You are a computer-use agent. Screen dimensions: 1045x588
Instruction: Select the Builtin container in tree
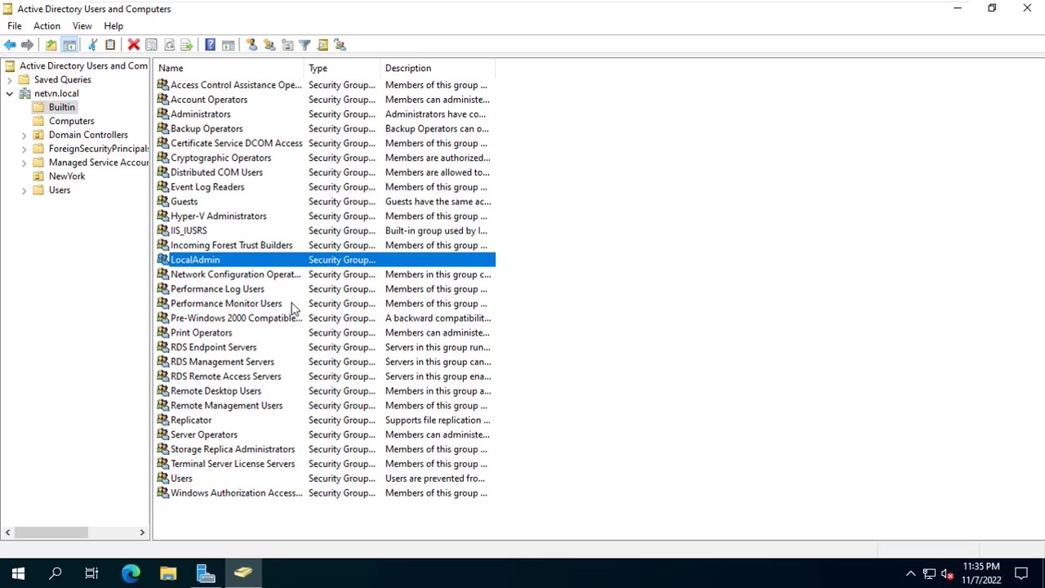click(61, 107)
